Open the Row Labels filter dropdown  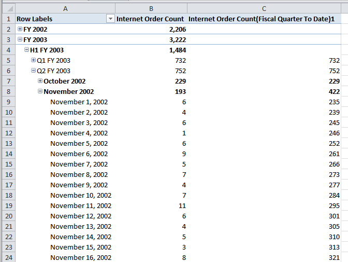pos(110,19)
